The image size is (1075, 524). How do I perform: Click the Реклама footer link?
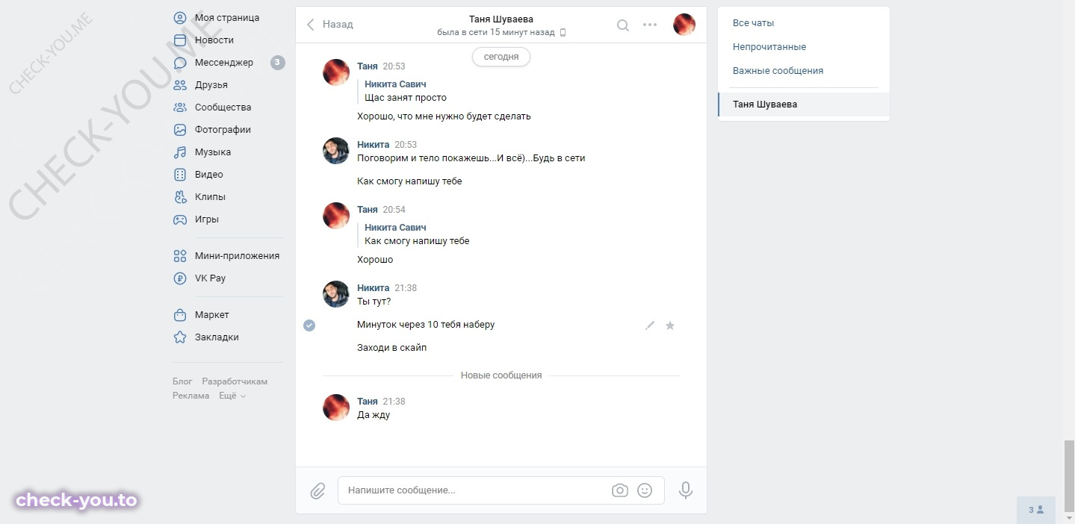click(x=190, y=396)
